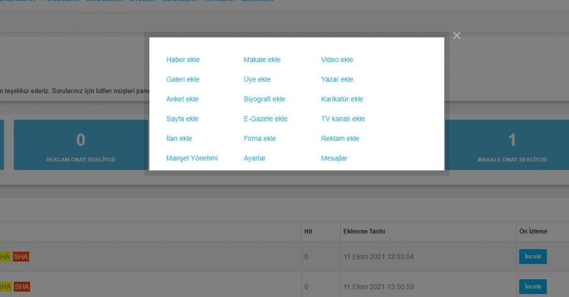Select the Video ekle link

pyautogui.click(x=337, y=60)
